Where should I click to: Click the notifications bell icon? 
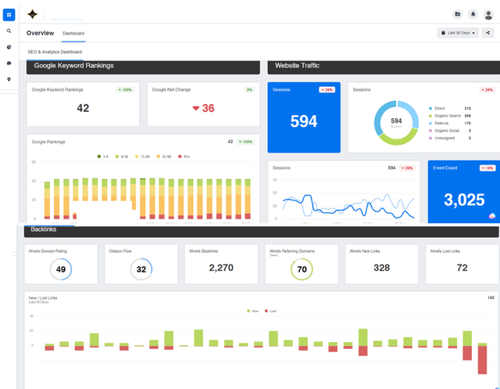click(473, 14)
